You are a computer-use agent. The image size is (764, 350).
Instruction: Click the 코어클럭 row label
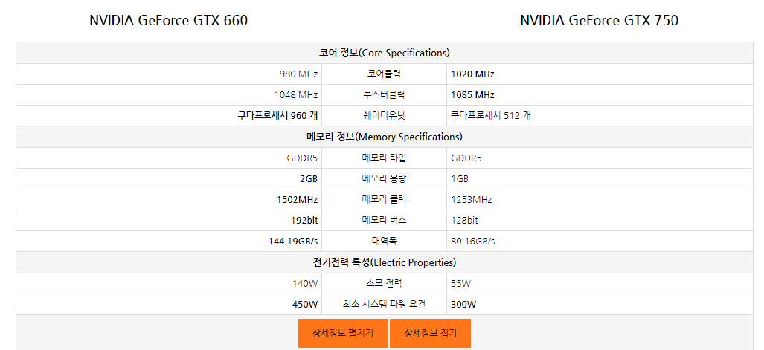click(385, 74)
